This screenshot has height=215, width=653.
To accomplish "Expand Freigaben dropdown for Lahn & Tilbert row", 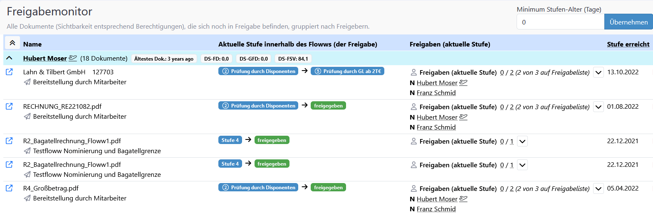I will click(598, 73).
